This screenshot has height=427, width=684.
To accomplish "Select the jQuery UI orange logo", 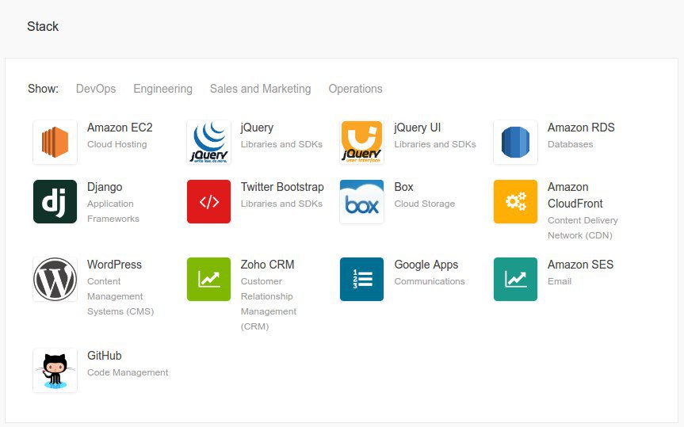I will point(361,142).
